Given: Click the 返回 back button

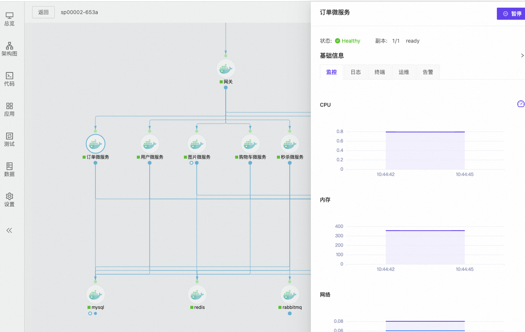Looking at the screenshot, I should (x=43, y=12).
